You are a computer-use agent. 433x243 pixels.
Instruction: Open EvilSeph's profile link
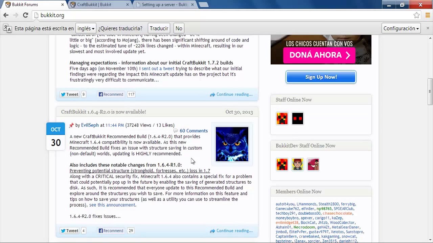[x=90, y=125]
